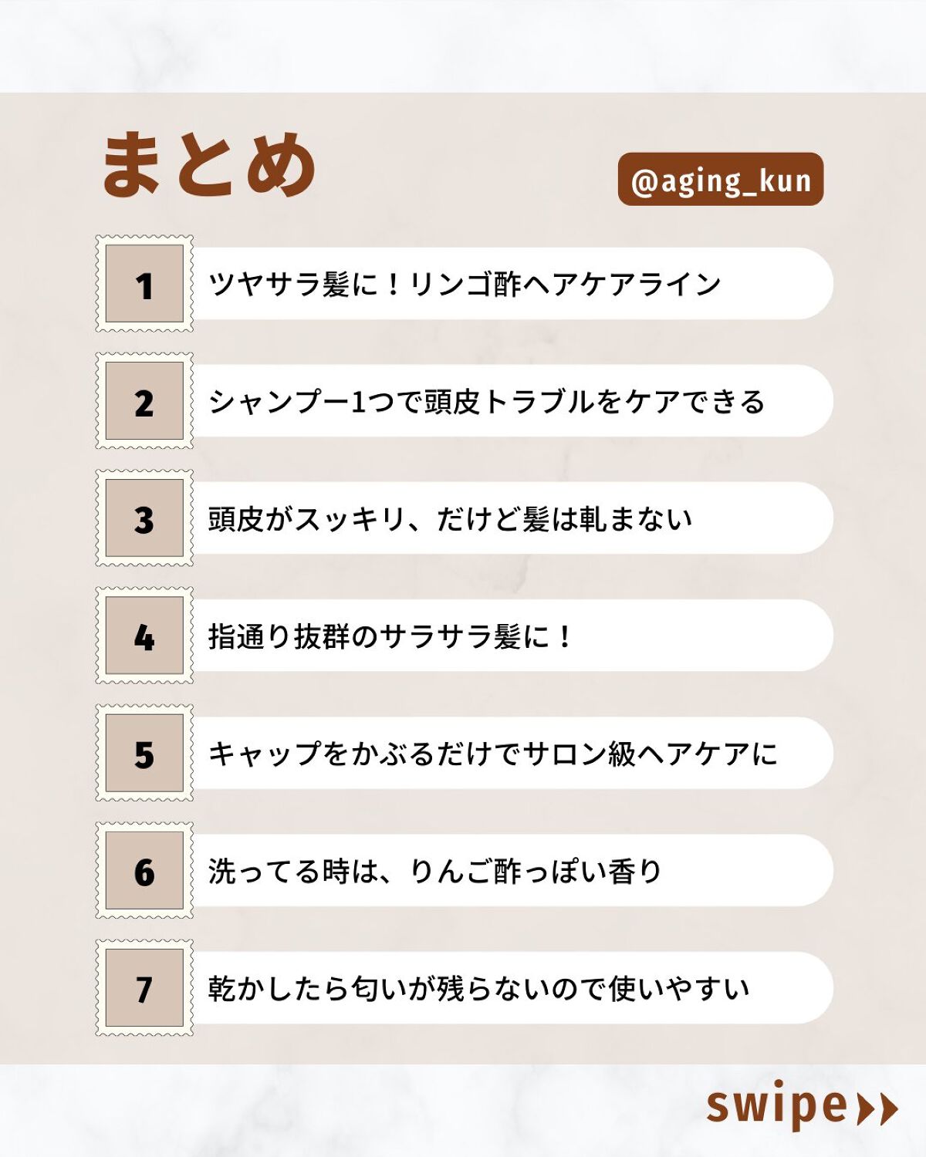Select the 洗ってる時は、りんご酢っぽい香り item
Screen dimensions: 926x1157
click(435, 871)
